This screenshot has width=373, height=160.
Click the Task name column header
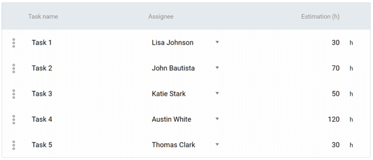(43, 17)
